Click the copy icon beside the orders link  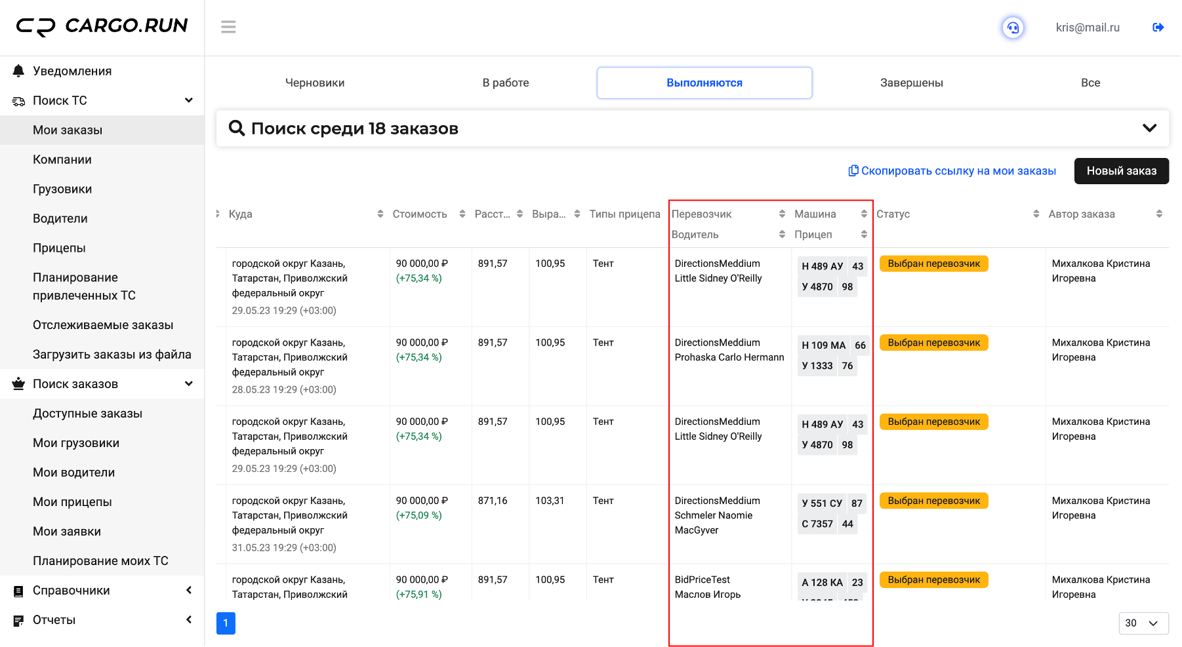[x=853, y=170]
